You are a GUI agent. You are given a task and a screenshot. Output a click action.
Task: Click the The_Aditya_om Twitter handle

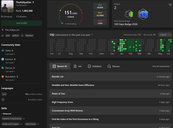point(12,30)
